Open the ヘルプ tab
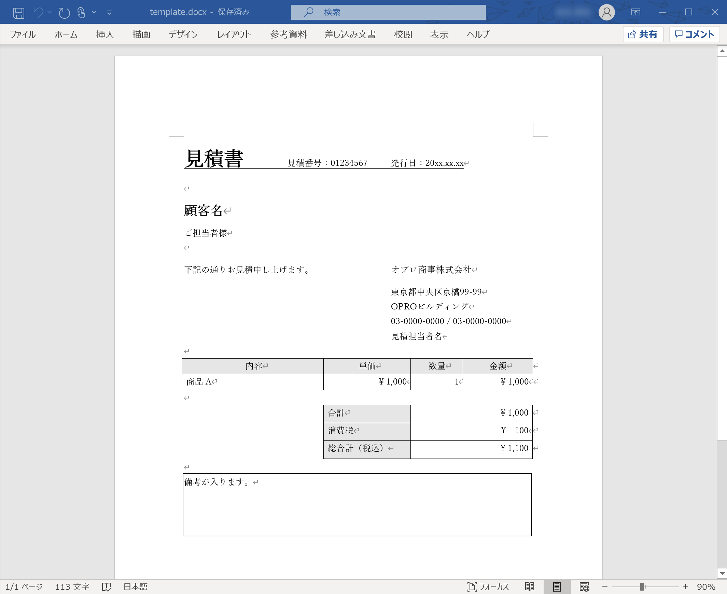The height and width of the screenshot is (594, 727). pos(478,34)
